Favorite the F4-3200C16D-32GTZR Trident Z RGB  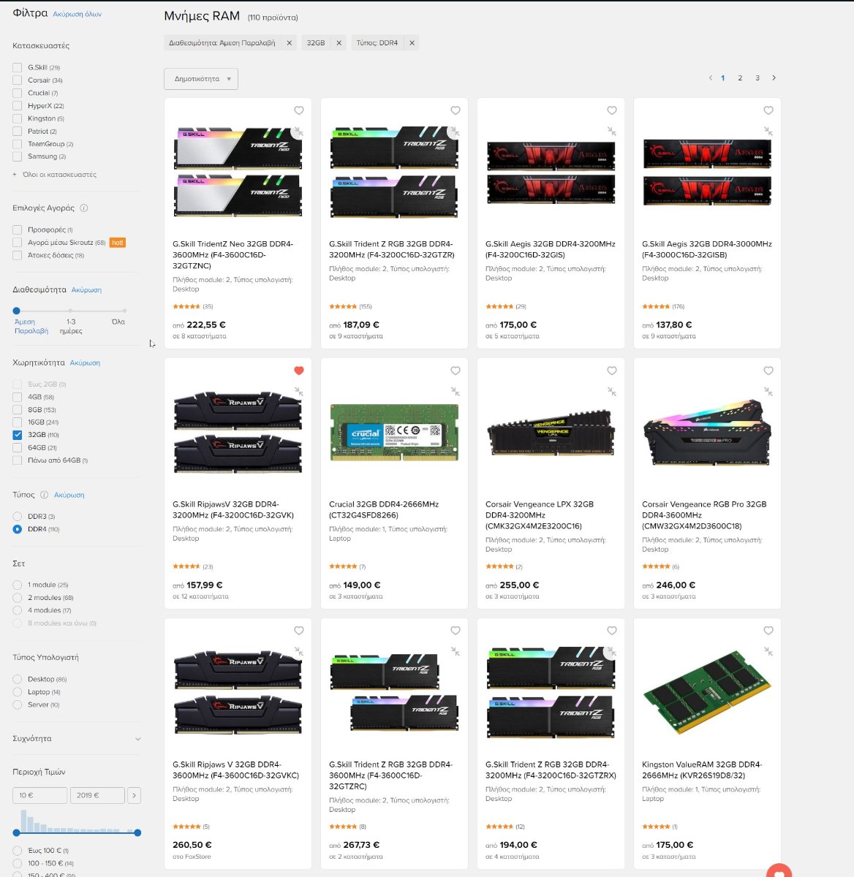pyautogui.click(x=456, y=110)
